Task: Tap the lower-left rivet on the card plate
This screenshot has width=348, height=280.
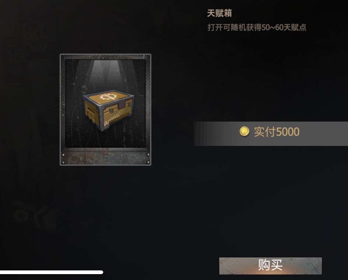Action: coord(63,162)
